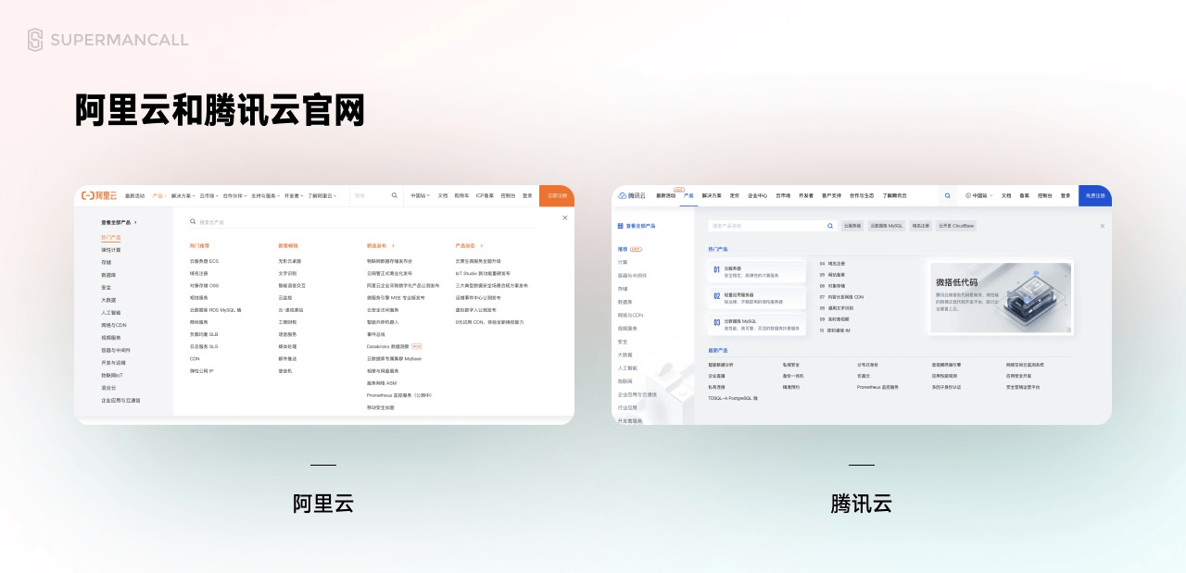Select the Tencent Cloud 产品 nav tab
The image size is (1186, 573).
pyautogui.click(x=688, y=195)
